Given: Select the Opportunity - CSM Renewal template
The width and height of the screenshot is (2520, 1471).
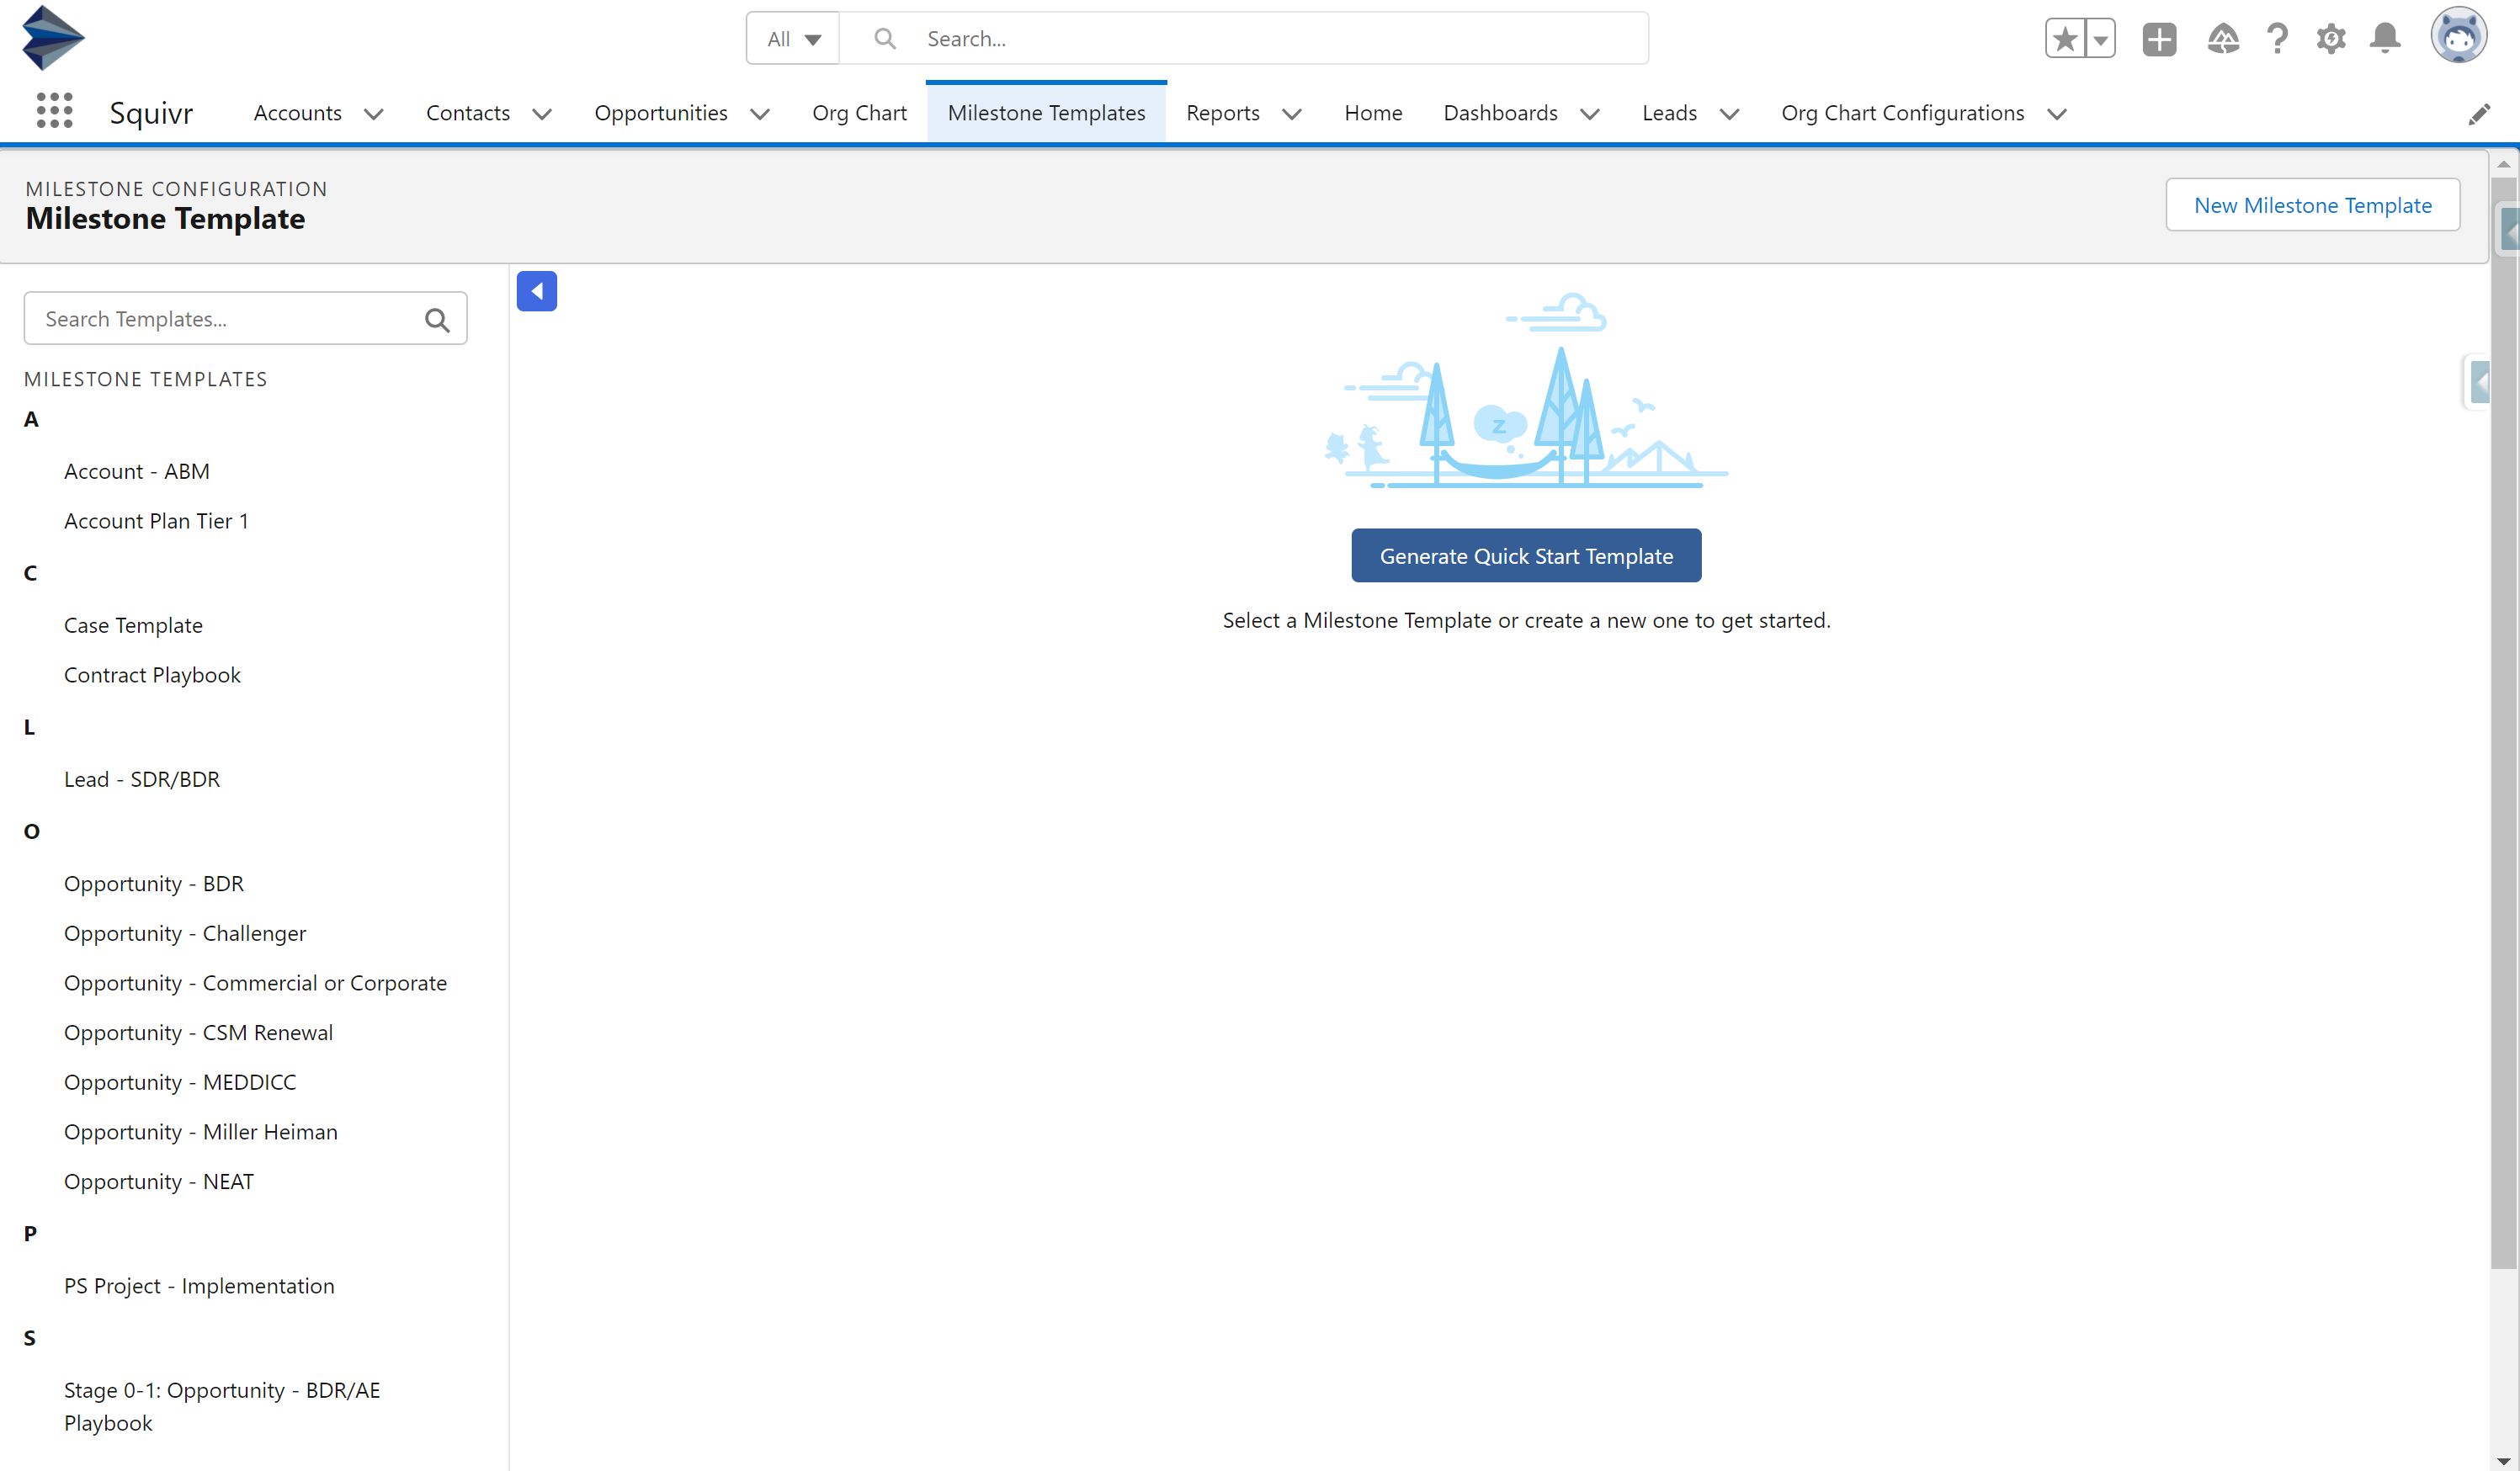Looking at the screenshot, I should (198, 1033).
